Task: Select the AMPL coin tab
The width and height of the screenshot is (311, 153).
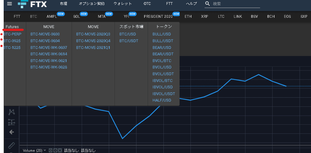Action: coord(52,17)
